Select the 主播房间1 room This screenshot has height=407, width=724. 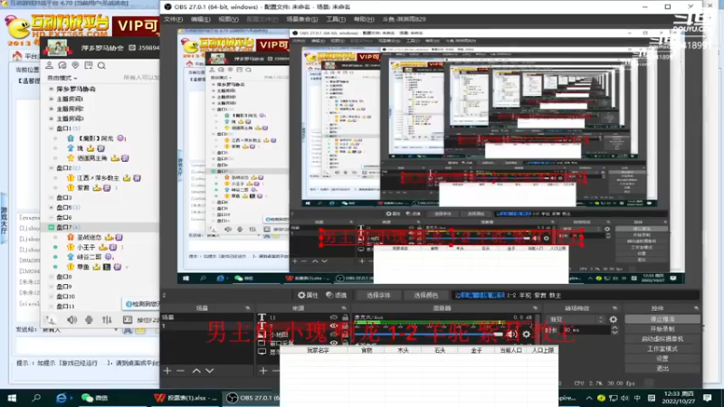pyautogui.click(x=70, y=99)
